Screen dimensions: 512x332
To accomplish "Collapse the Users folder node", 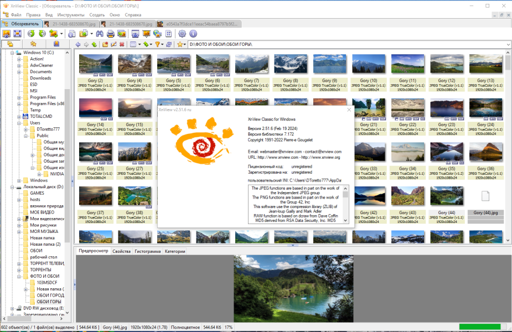I will coord(19,123).
